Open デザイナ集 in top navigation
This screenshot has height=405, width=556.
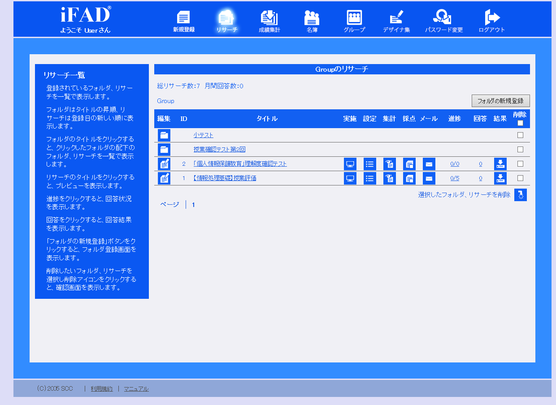[396, 22]
